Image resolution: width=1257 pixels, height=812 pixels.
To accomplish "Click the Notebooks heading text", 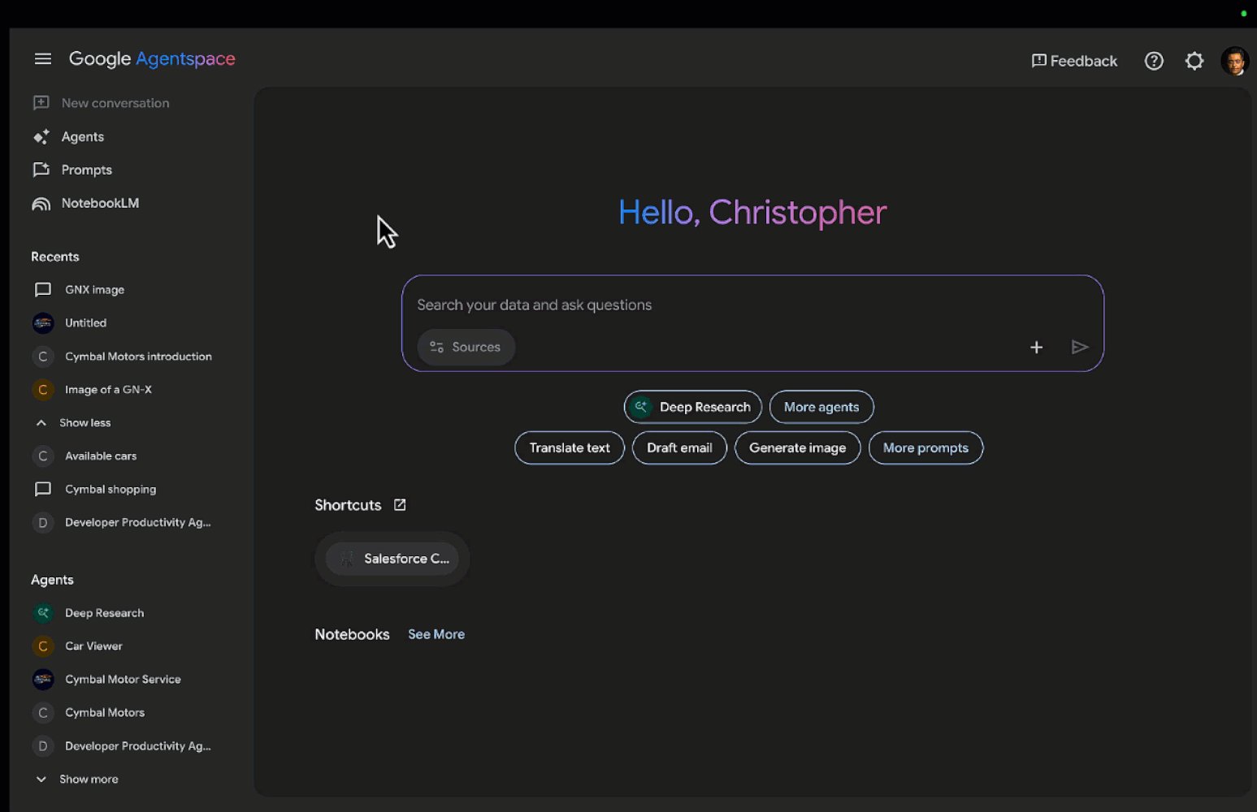I will pyautogui.click(x=352, y=634).
